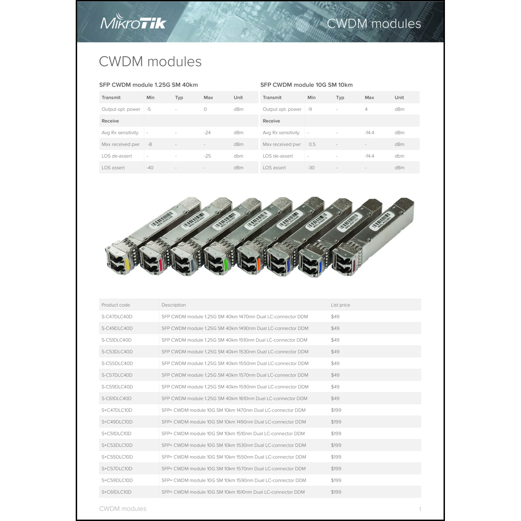Click the 1610nm 1.25G module description
The height and width of the screenshot is (521, 521).
click(234, 398)
